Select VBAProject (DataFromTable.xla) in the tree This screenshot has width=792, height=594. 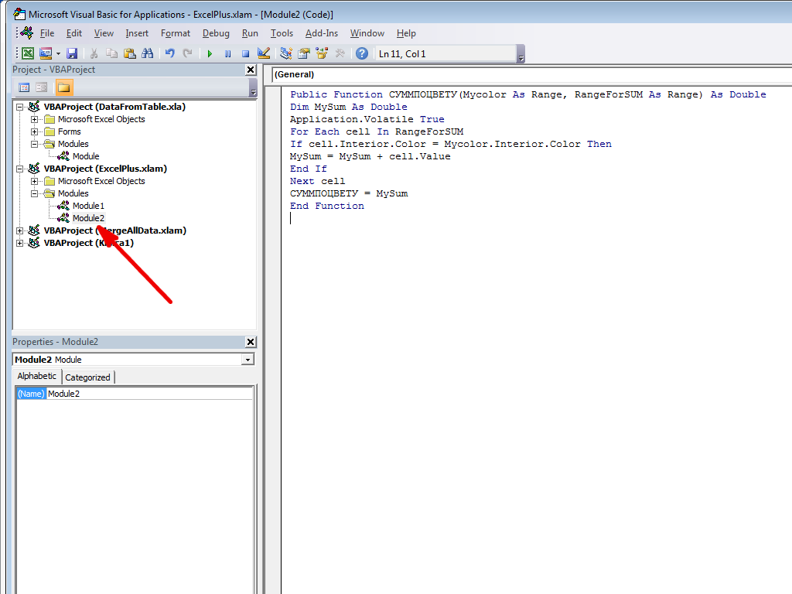(114, 107)
